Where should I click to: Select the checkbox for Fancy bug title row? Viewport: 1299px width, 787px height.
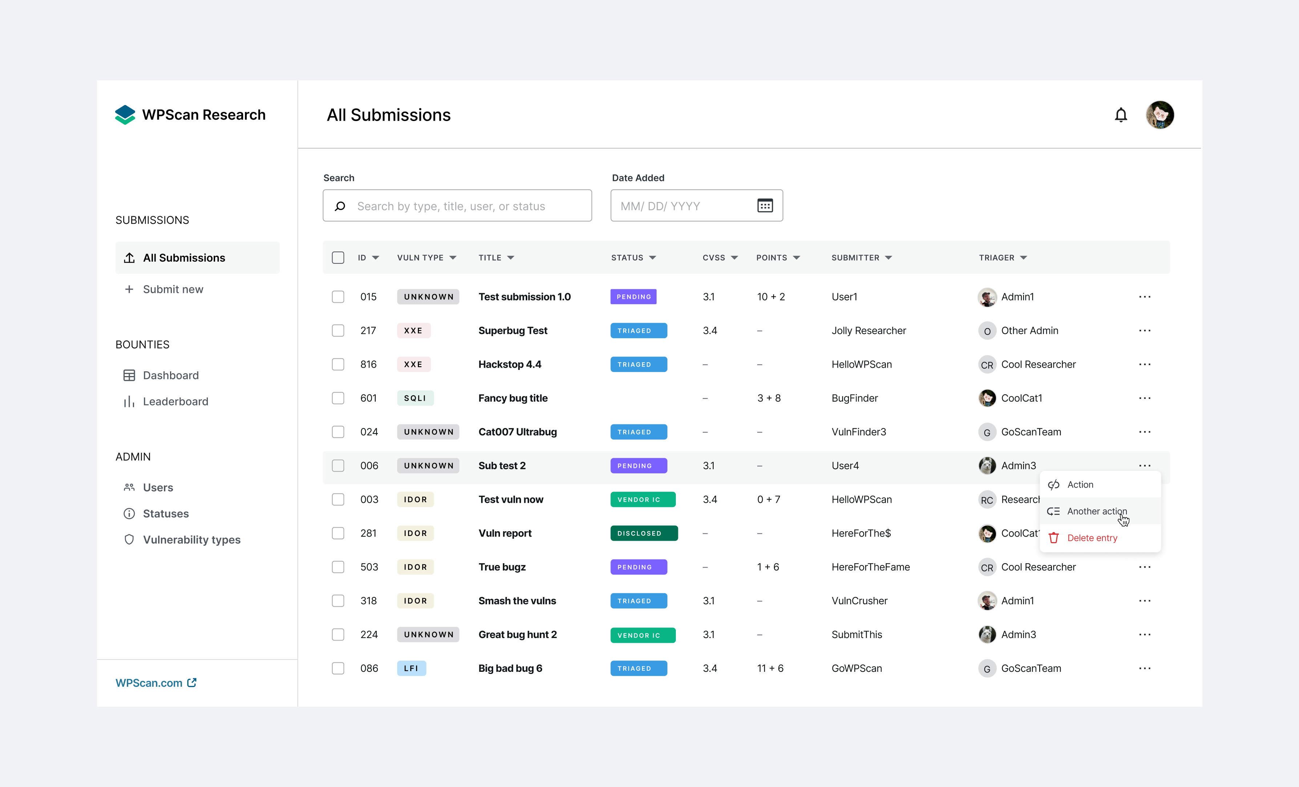click(x=338, y=398)
